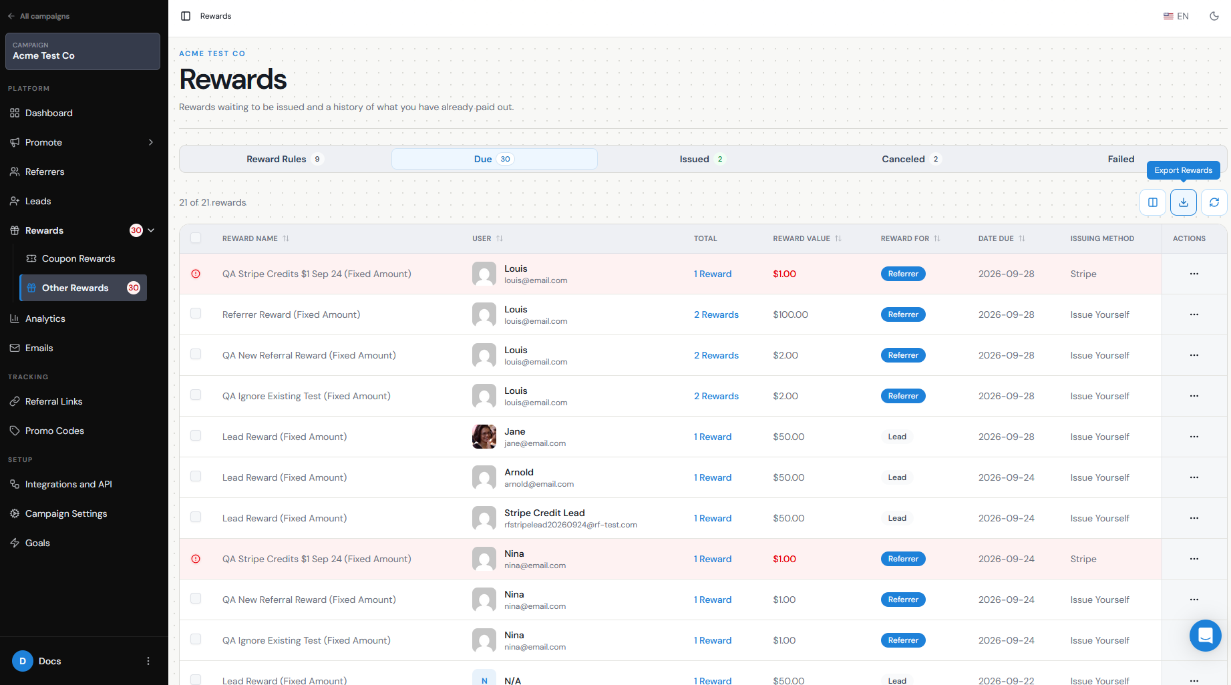Switch to the Failed tab

click(1121, 159)
